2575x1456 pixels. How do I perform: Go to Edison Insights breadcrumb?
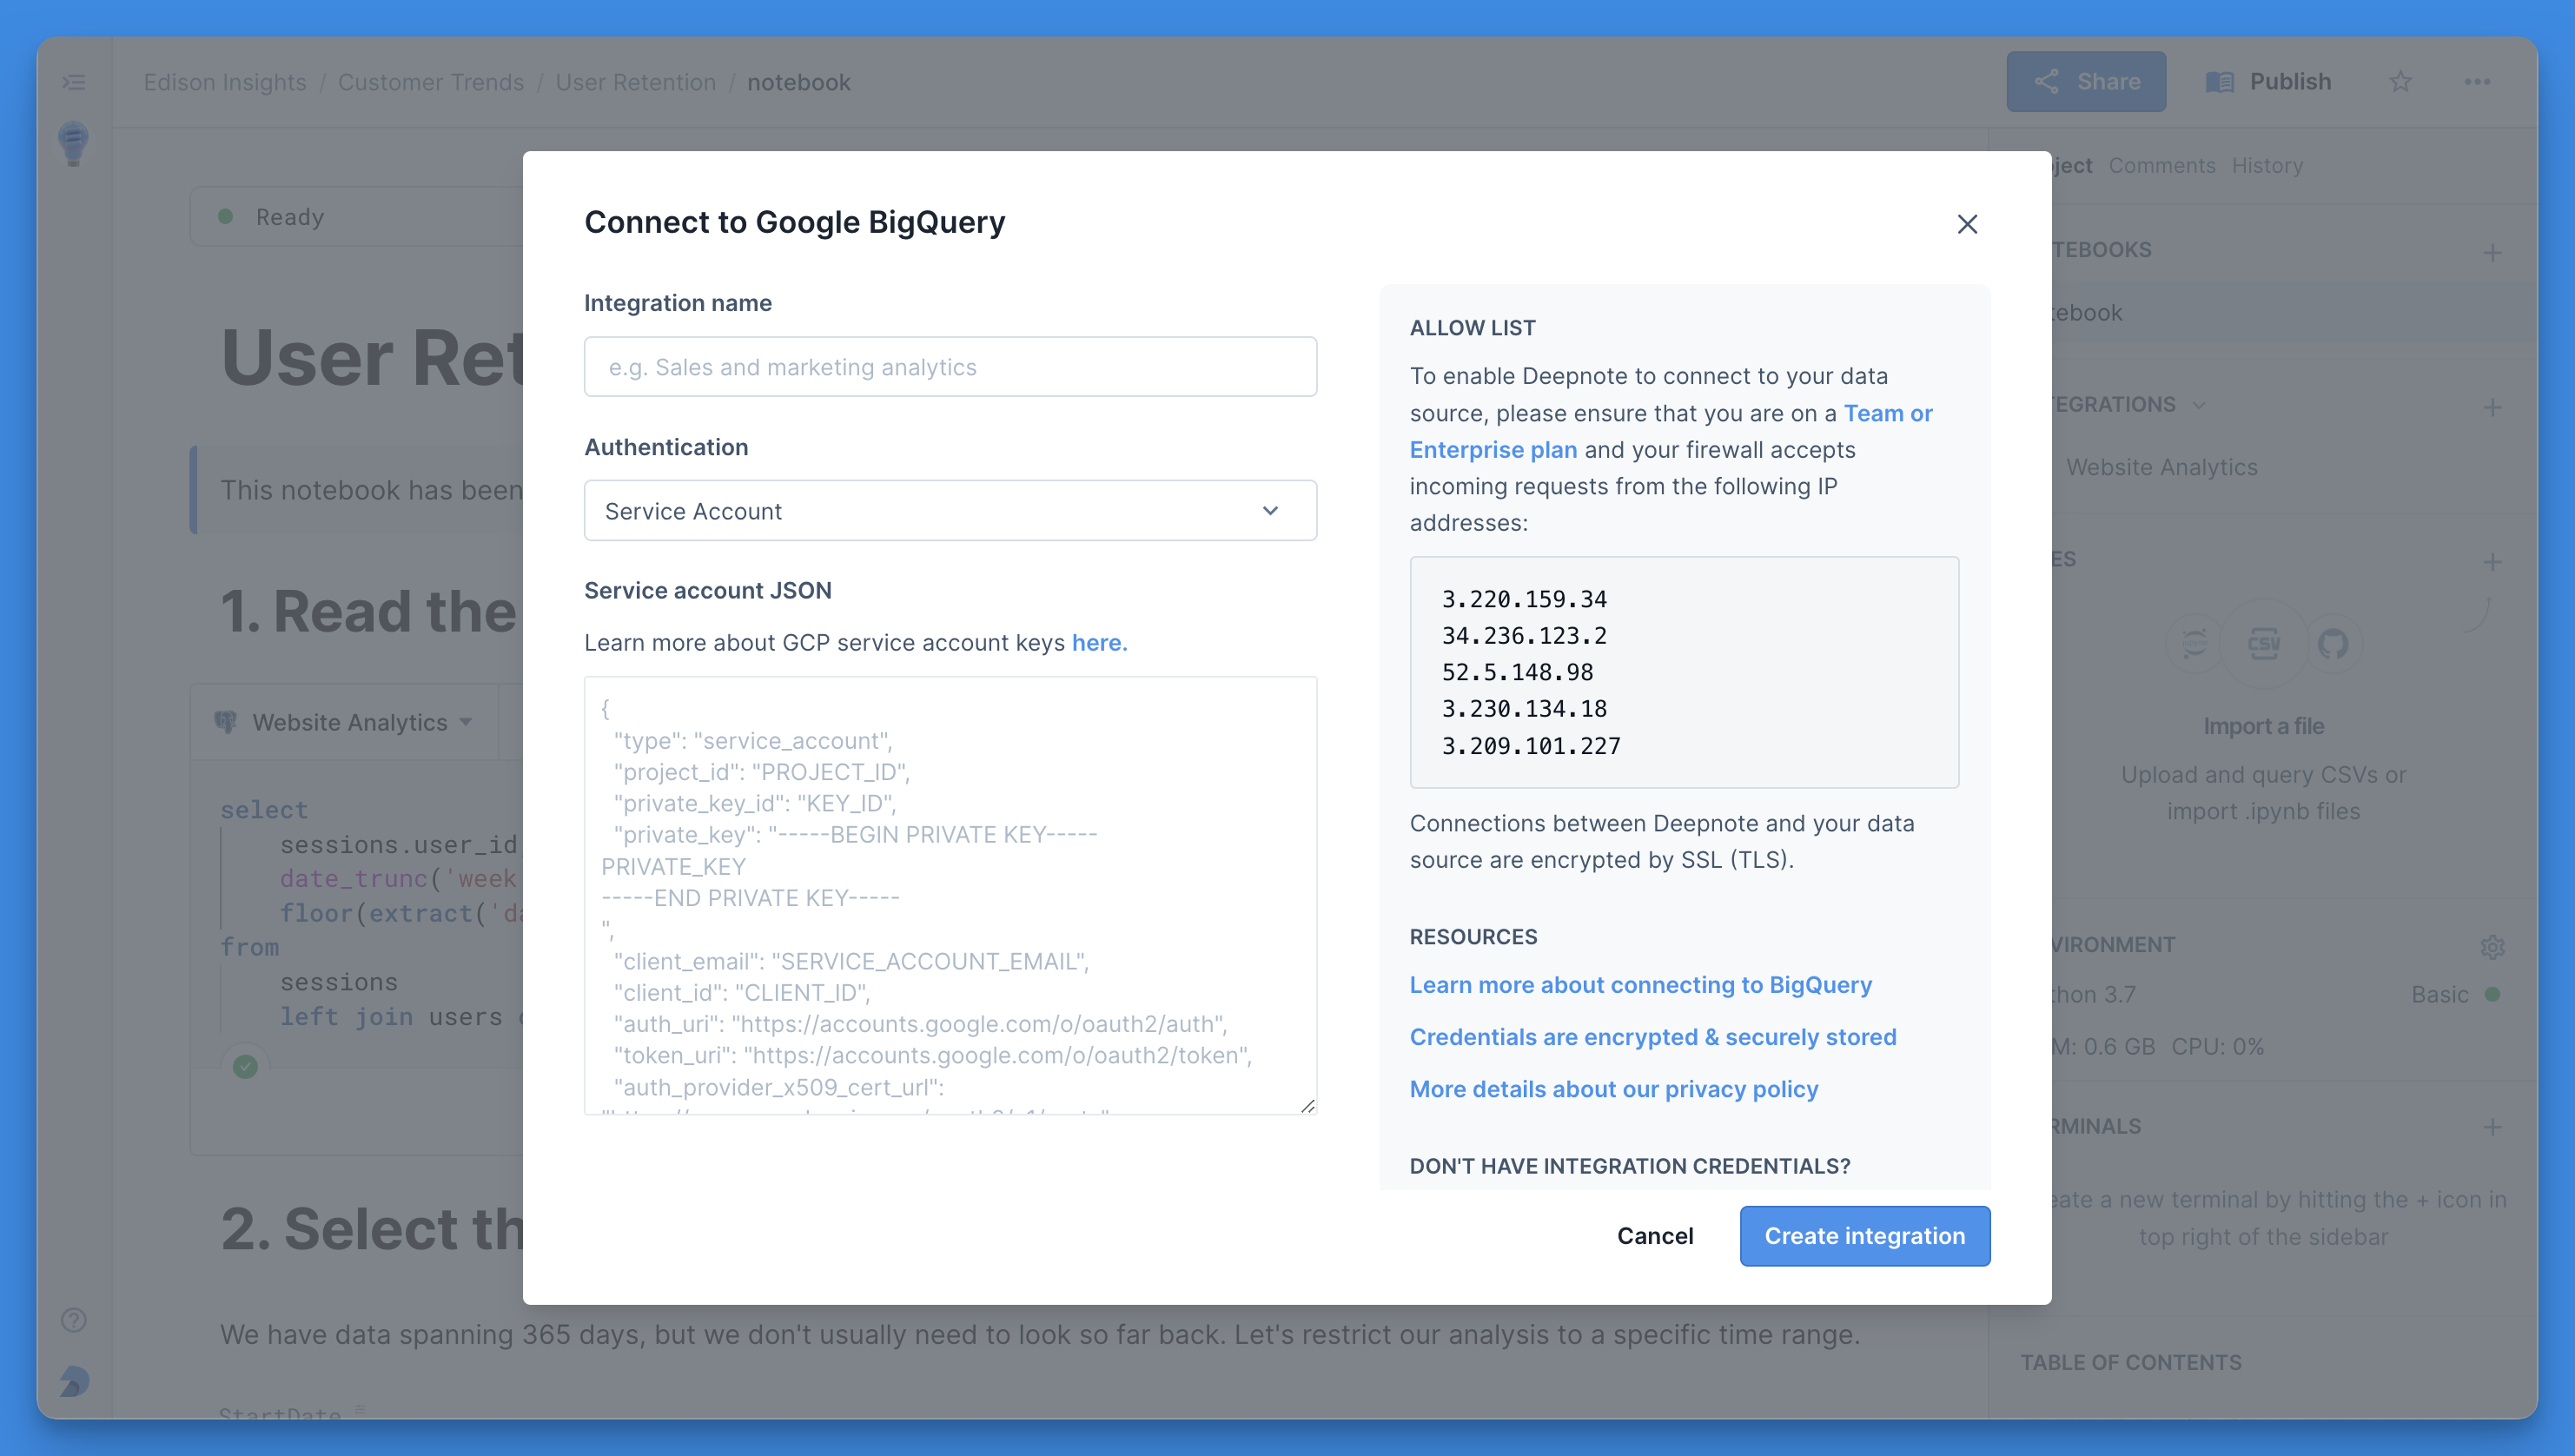point(225,82)
